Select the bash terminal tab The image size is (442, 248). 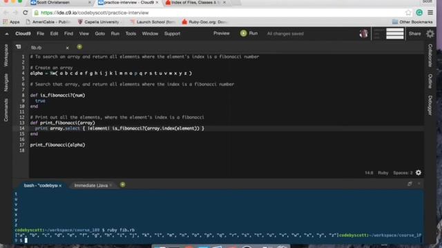click(x=41, y=185)
